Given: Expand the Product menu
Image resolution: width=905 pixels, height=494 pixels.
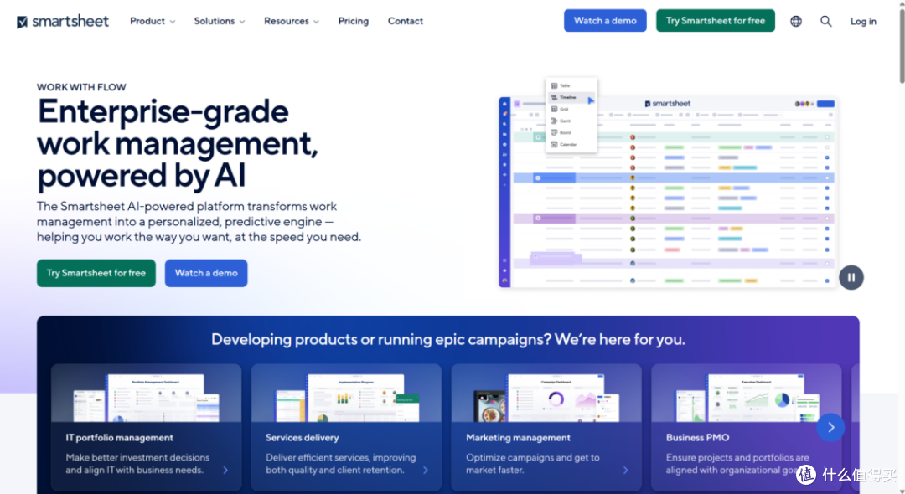Looking at the screenshot, I should (153, 21).
